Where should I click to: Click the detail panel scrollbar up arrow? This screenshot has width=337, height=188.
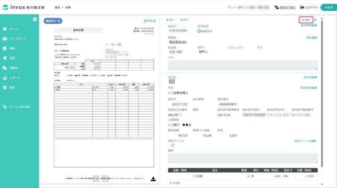tap(322, 19)
